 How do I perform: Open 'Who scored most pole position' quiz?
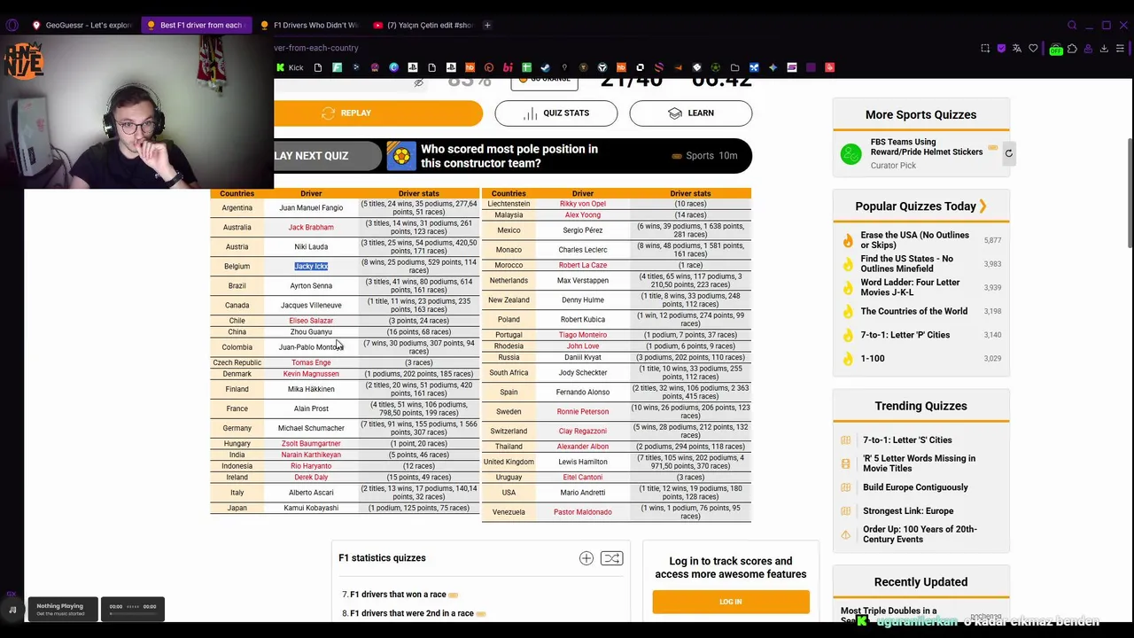(509, 156)
